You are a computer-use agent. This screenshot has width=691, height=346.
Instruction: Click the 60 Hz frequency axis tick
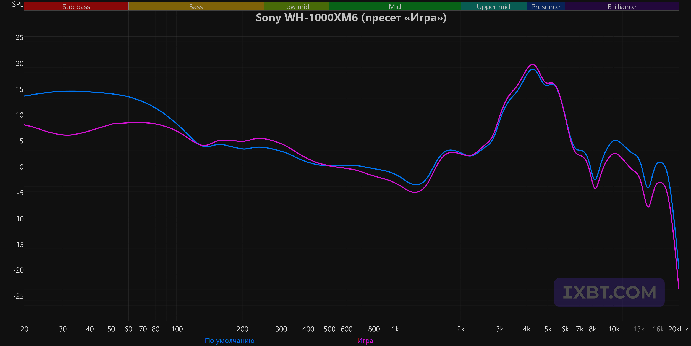[x=128, y=329]
